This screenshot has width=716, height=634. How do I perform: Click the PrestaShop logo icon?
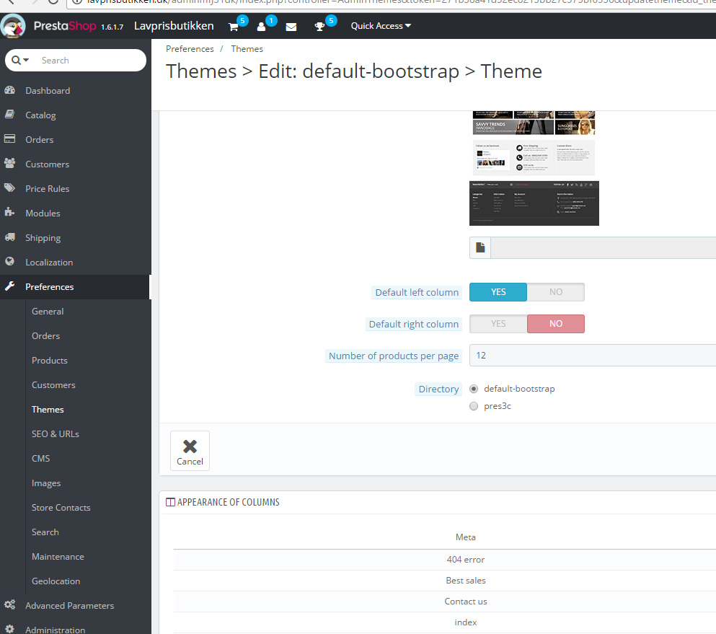pos(13,26)
